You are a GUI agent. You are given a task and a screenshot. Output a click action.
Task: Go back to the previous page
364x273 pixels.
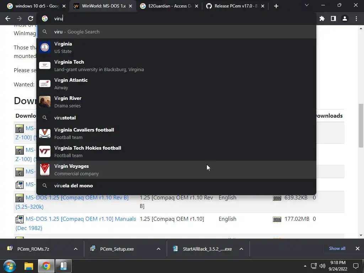(8, 18)
